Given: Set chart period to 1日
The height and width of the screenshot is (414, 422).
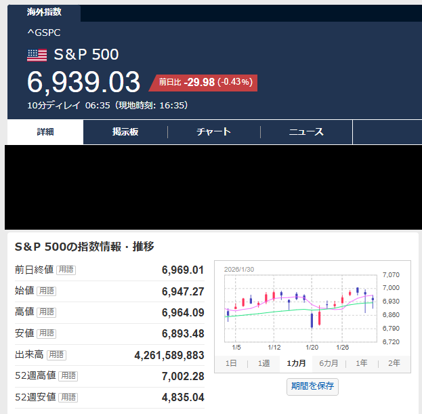Looking at the screenshot, I should click(231, 363).
